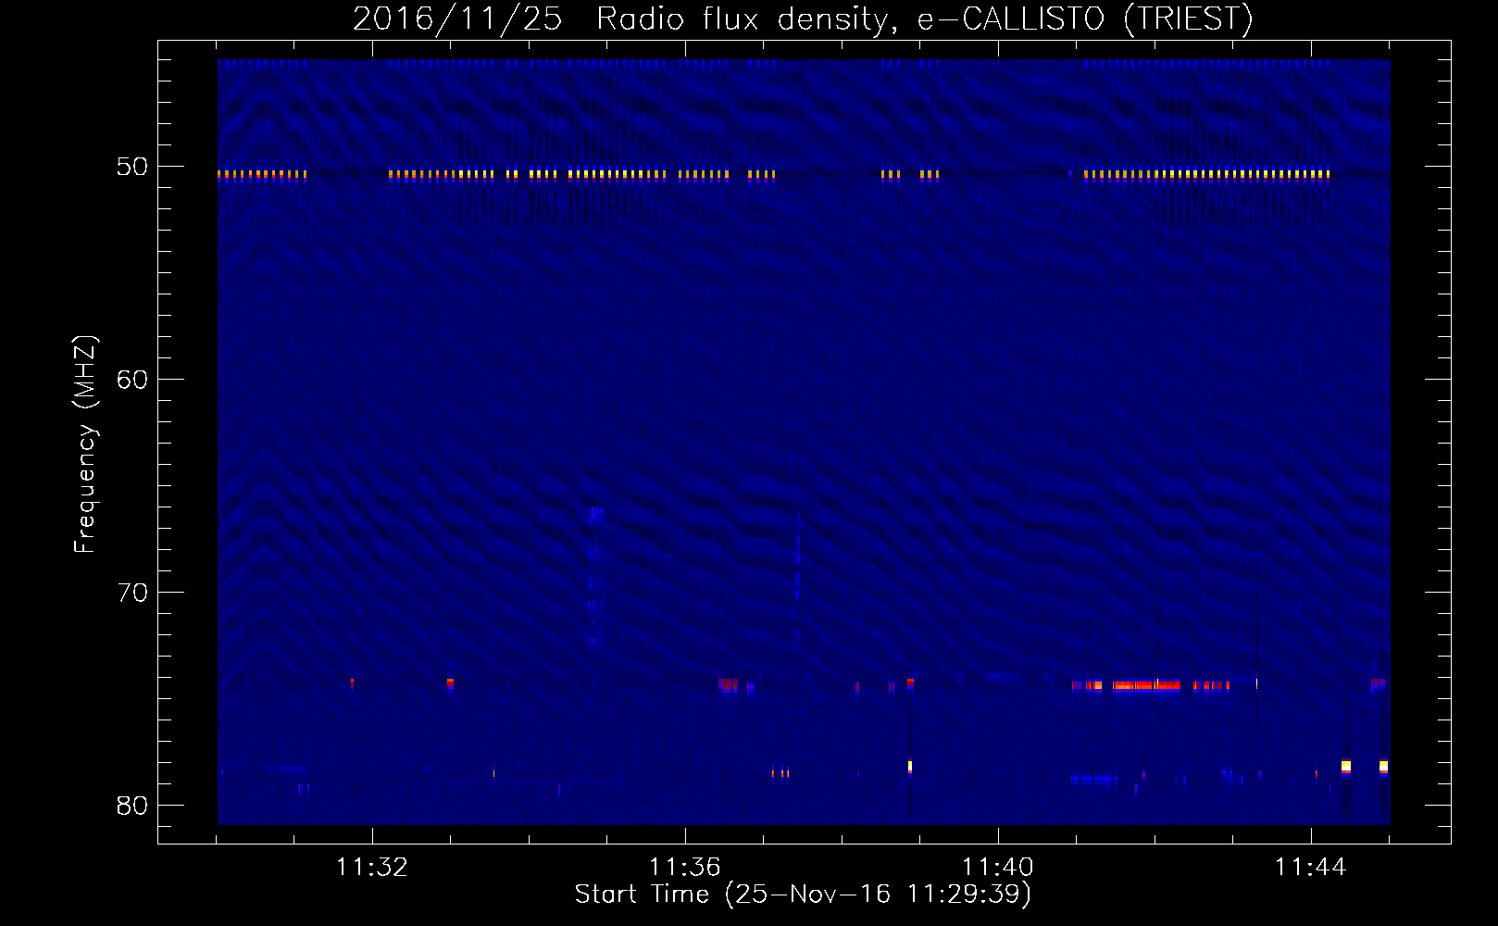1498x926 pixels.
Task: Click the 11:36 time tick label
Action: click(x=685, y=868)
